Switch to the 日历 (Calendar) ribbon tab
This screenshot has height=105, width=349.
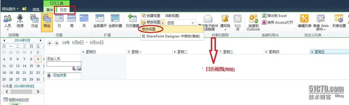[63, 10]
